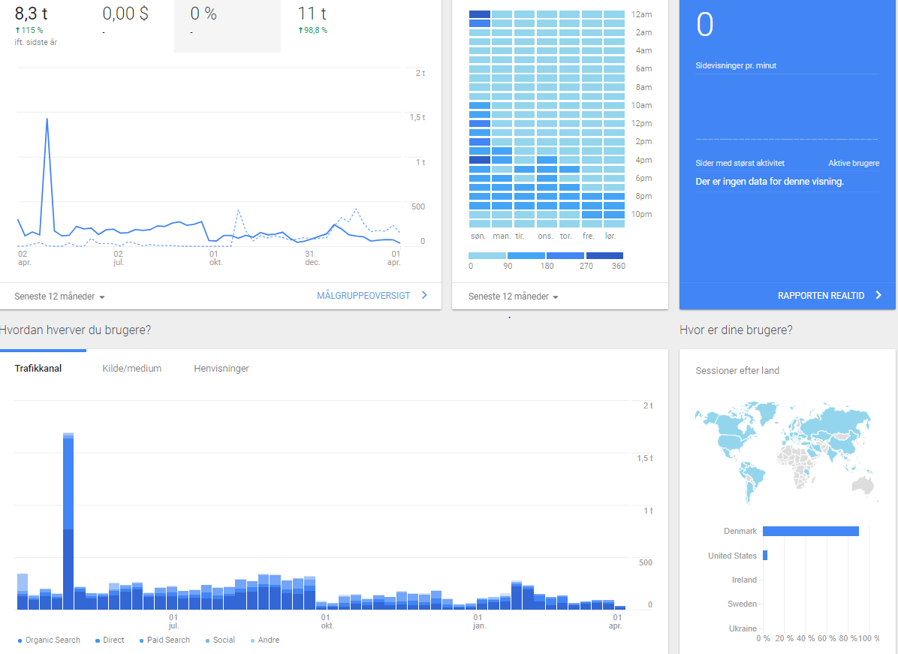Click the Organic Search legend dot
The height and width of the screenshot is (654, 898).
click(x=20, y=640)
